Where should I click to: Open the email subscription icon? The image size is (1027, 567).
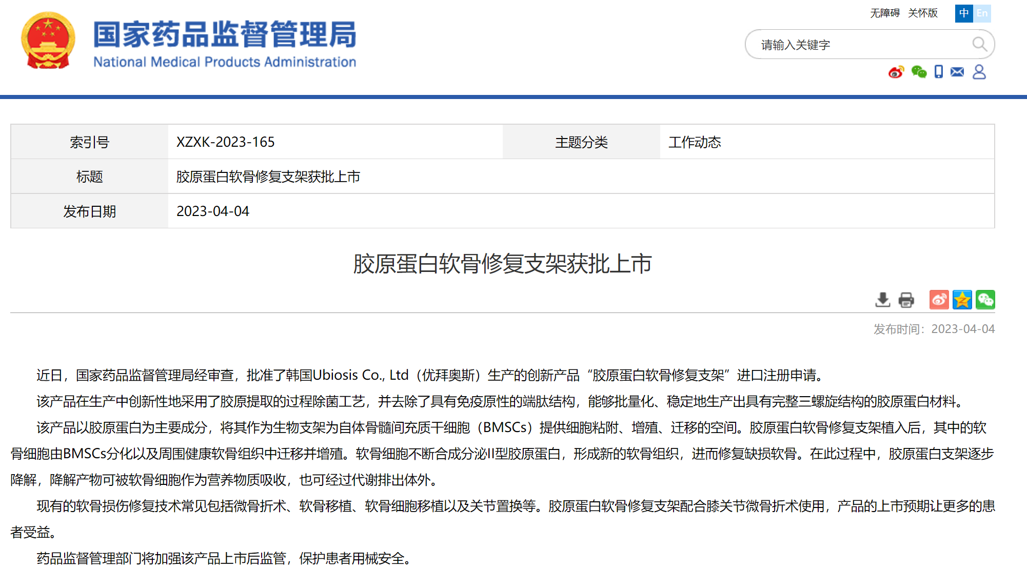957,72
